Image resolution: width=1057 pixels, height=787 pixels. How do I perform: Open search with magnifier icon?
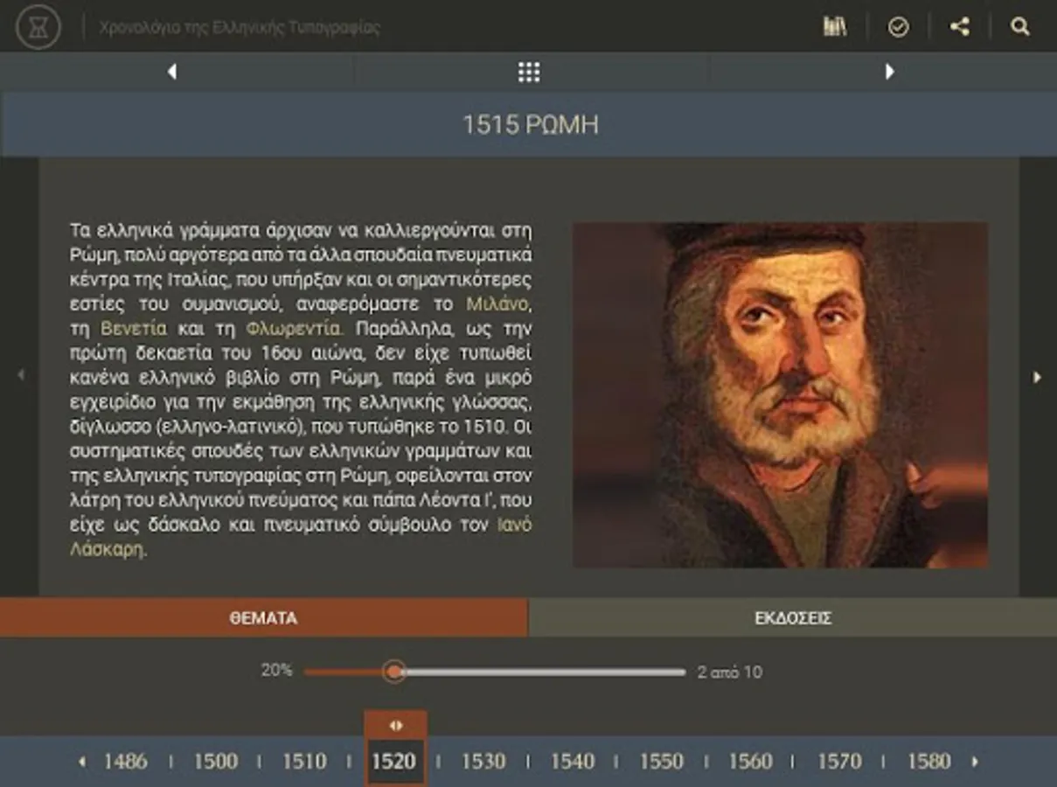pyautogui.click(x=1020, y=27)
